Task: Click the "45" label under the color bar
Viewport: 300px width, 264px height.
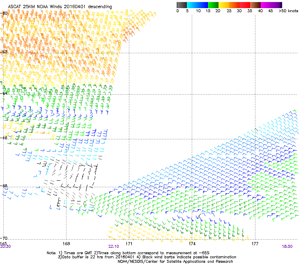Action: 270,11
